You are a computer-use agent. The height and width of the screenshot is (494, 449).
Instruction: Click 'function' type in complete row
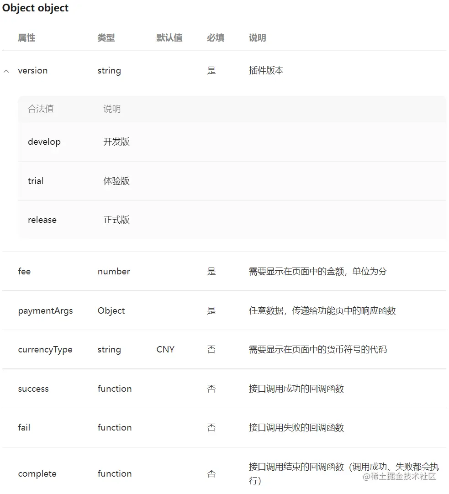pos(115,473)
